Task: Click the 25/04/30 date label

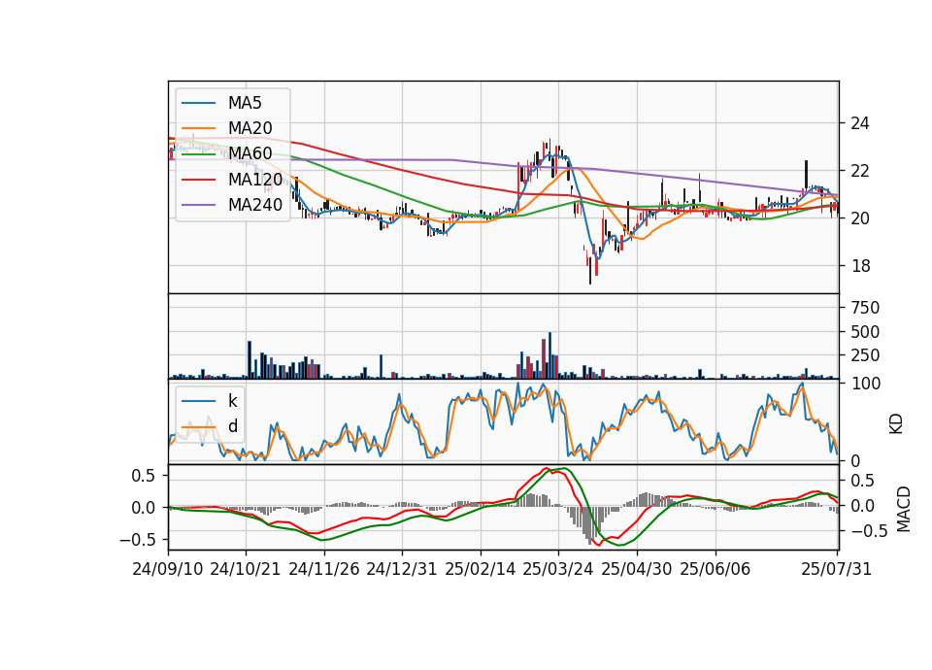Action: (x=637, y=569)
